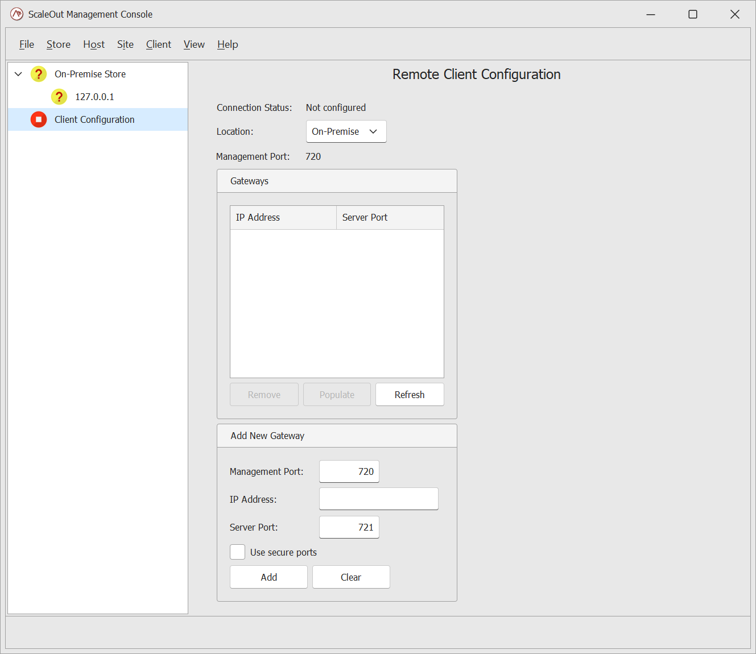Click the Not configured status text
The height and width of the screenshot is (654, 756).
click(x=336, y=107)
